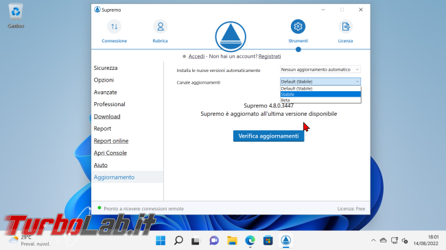This screenshot has height=250, width=446.
Task: Click the Apri Console link
Action: [x=110, y=153]
